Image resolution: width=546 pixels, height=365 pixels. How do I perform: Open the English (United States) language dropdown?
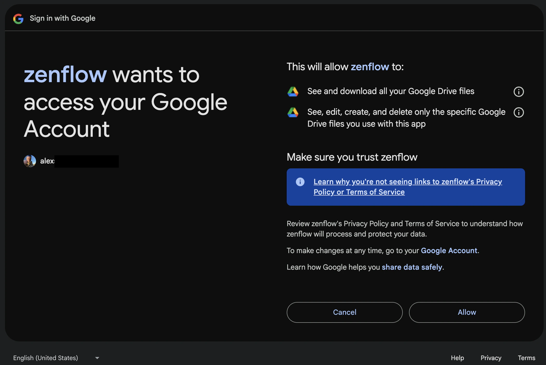(x=56, y=358)
